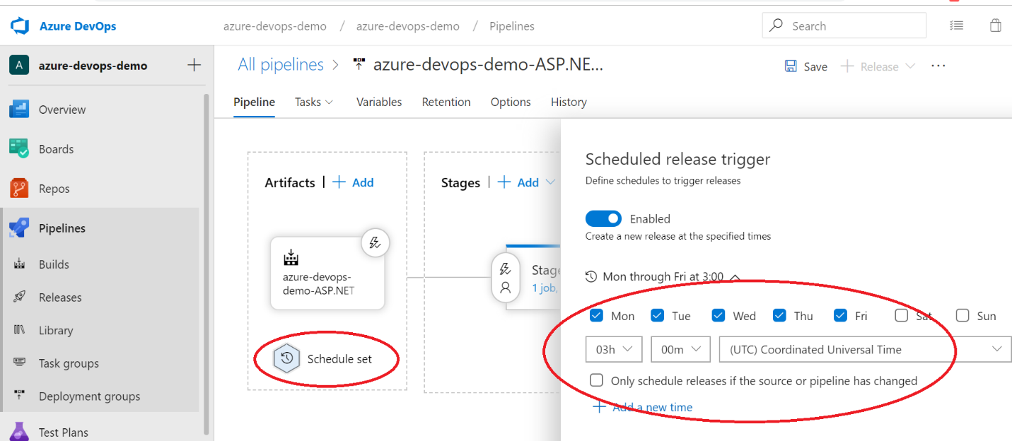Open the 03h hour dropdown
The height and width of the screenshot is (441, 1012).
click(613, 349)
